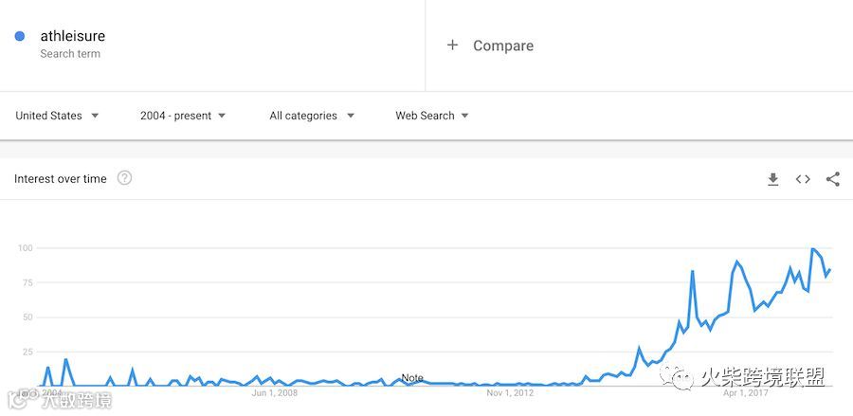Viewport: 853px width, 416px height.
Task: Click the Note marker on chart
Action: (412, 377)
